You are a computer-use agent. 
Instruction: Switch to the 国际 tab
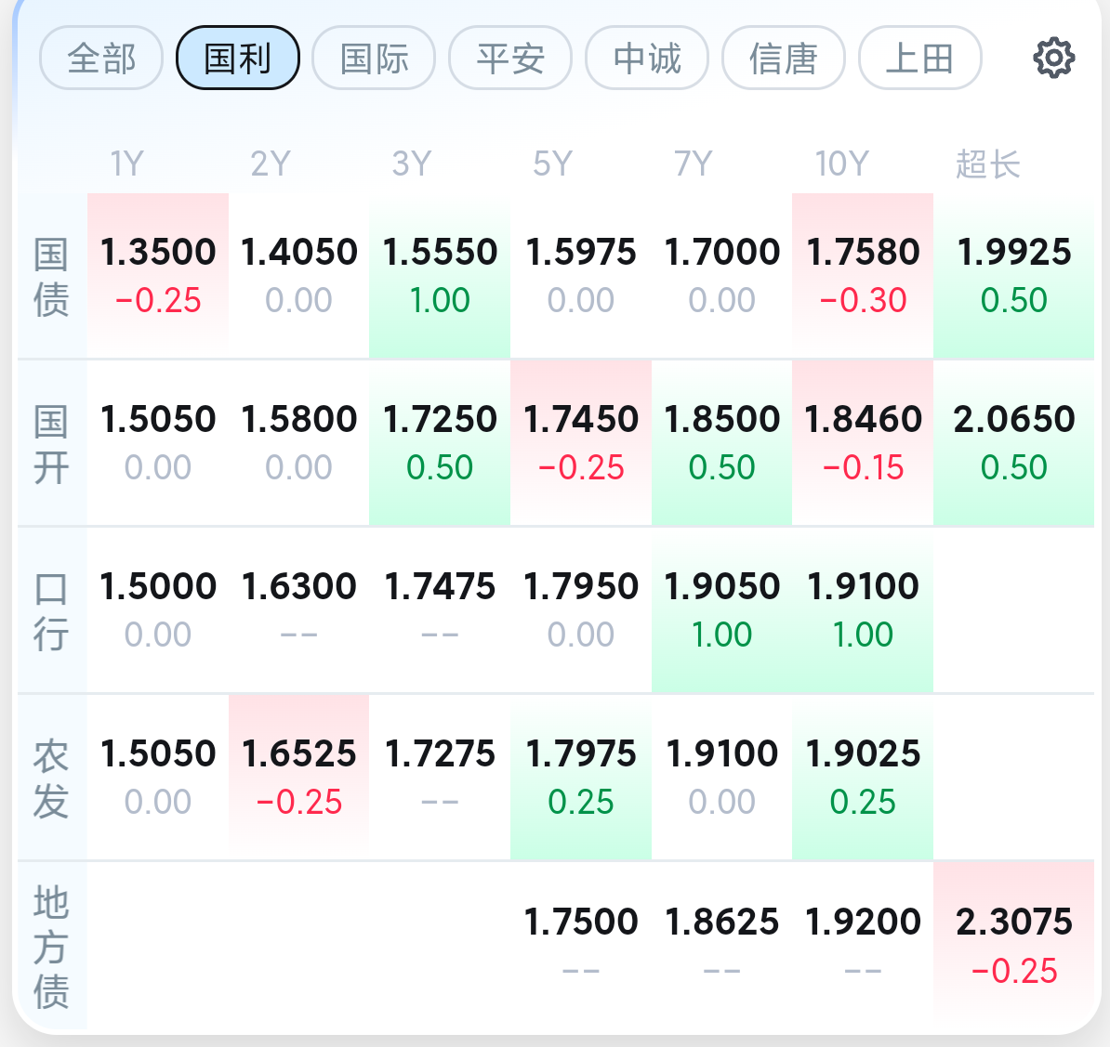[x=374, y=59]
